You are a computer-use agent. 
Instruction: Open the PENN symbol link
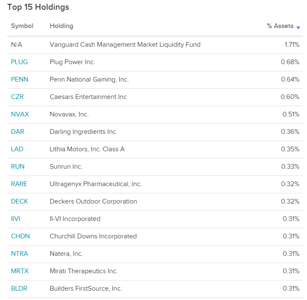click(20, 79)
